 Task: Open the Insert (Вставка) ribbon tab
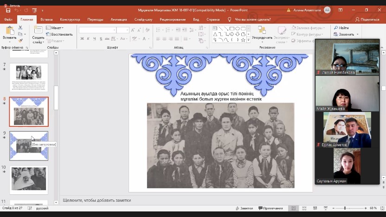(x=46, y=19)
